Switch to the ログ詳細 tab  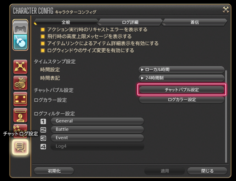pyautogui.click(x=130, y=22)
